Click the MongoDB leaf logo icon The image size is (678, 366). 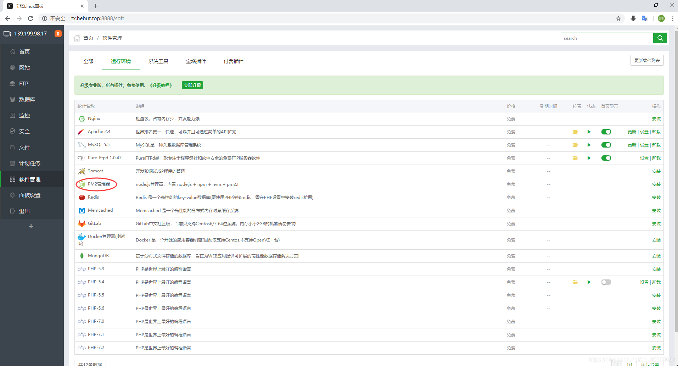pyautogui.click(x=82, y=256)
